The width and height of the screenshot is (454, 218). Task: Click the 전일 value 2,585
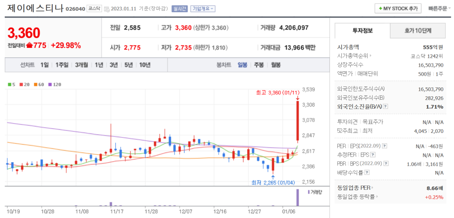coord(132,28)
